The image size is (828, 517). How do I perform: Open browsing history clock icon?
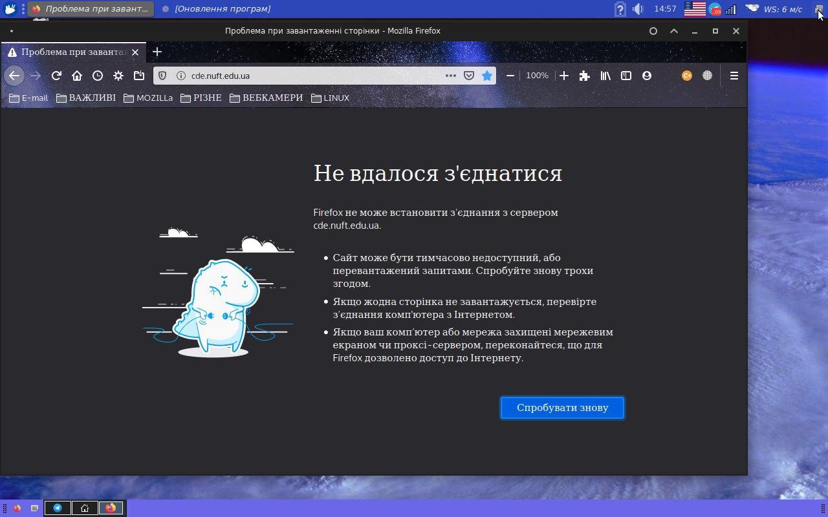pos(98,76)
